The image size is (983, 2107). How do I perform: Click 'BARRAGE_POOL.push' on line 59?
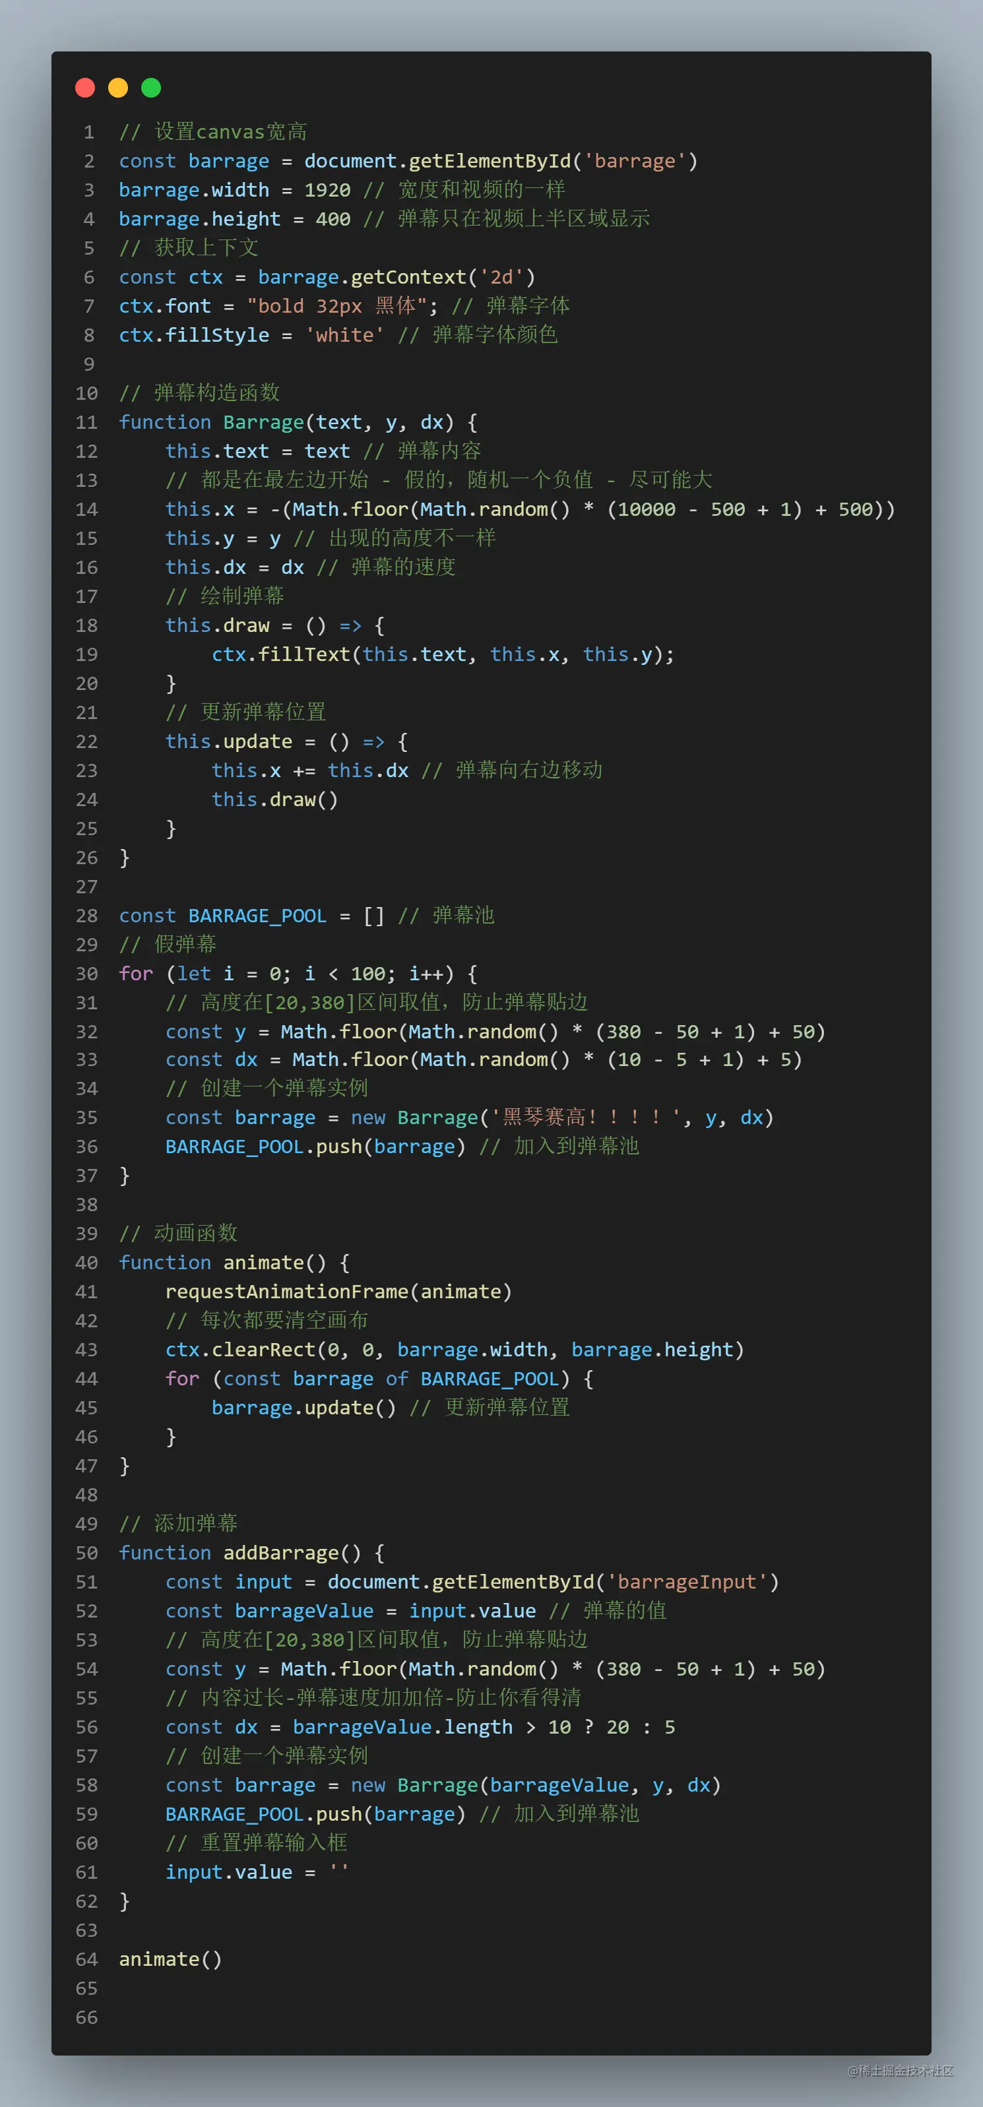click(x=263, y=1815)
